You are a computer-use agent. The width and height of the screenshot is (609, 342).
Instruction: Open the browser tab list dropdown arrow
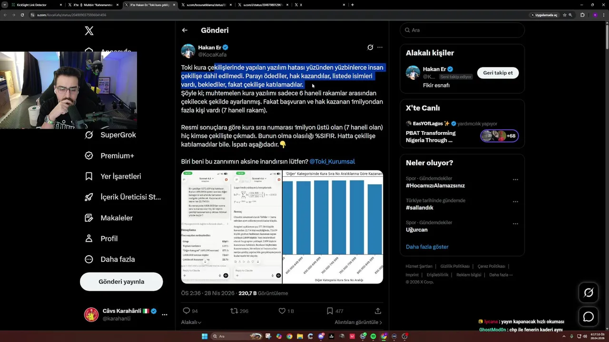(x=5, y=5)
